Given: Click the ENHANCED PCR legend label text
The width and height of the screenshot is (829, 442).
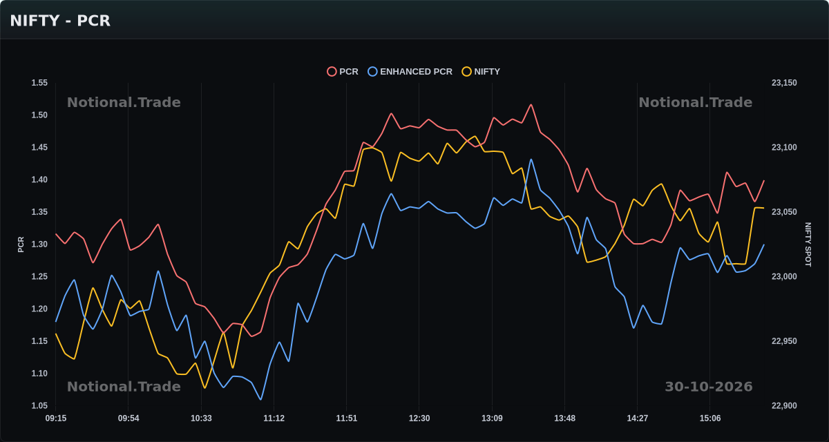Looking at the screenshot, I should tap(416, 72).
